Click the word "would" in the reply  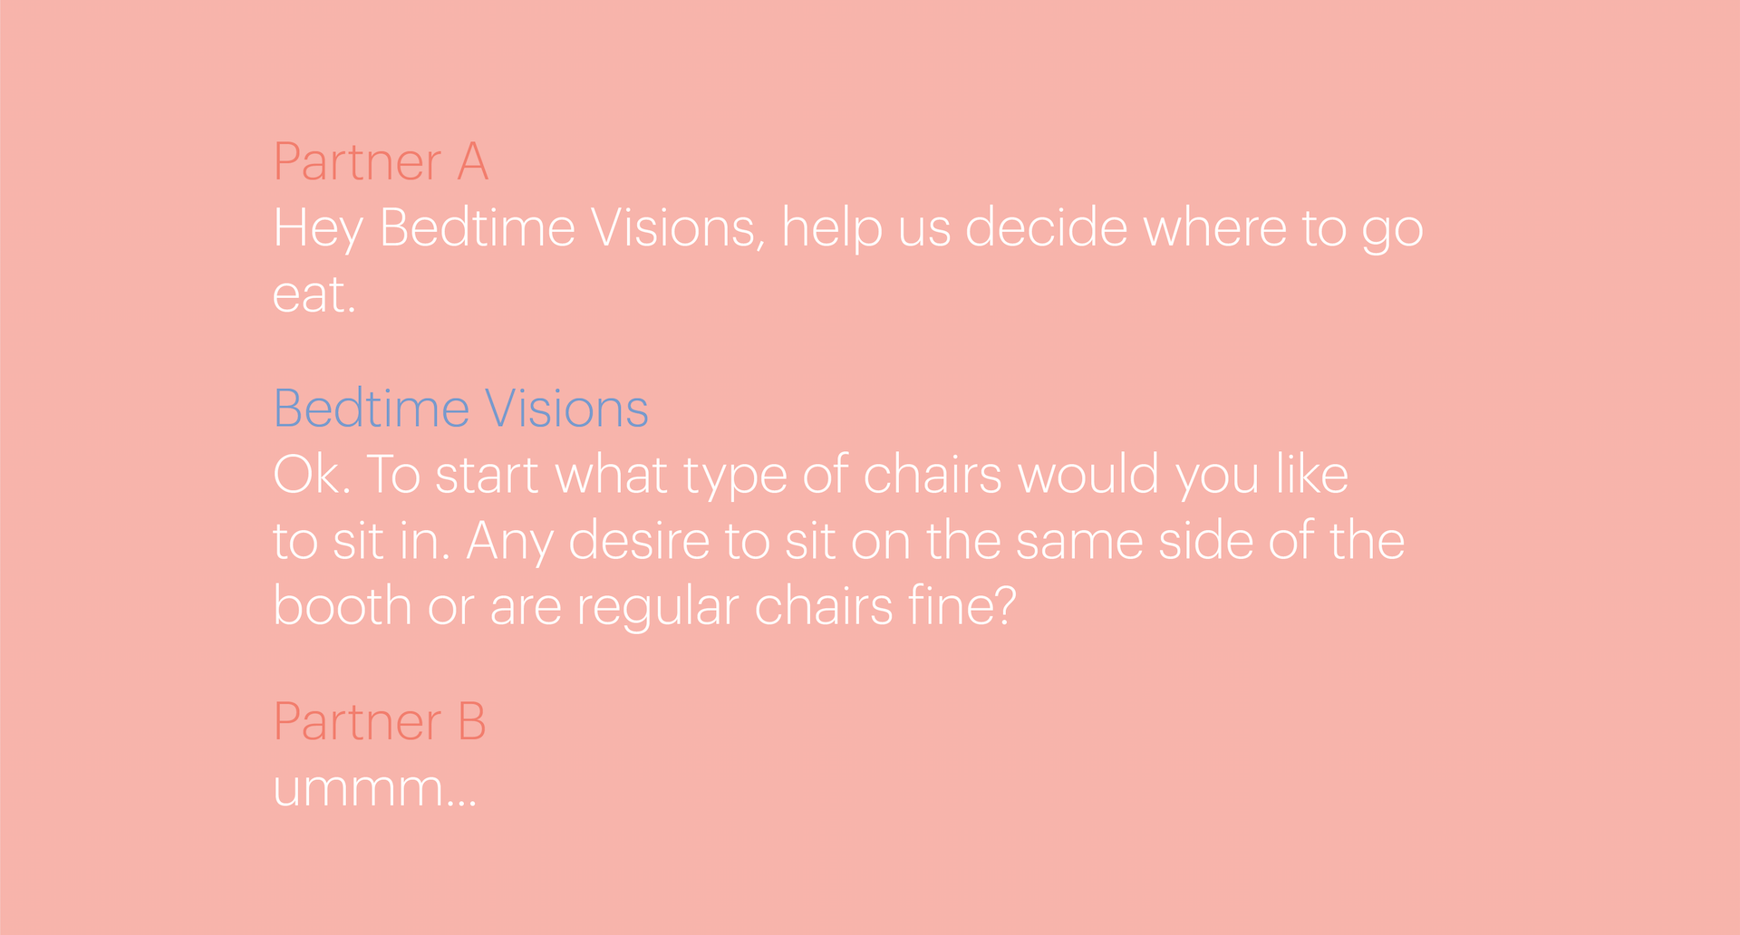(x=1087, y=475)
